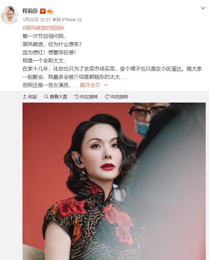Collapse the image with 收起
209x260 pixels.
[30, 96]
